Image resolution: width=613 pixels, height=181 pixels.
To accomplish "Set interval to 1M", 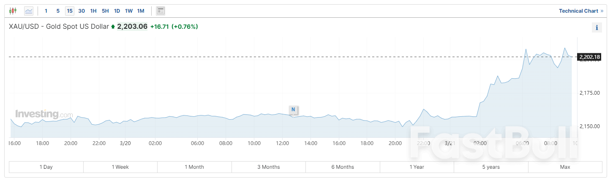I will point(141,11).
